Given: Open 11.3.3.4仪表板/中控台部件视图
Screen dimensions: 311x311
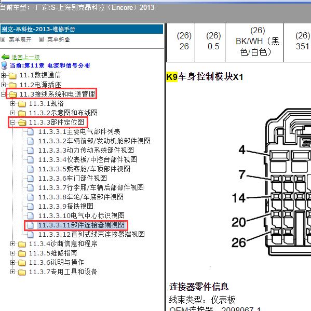Looking at the screenshot, I should coord(87,160).
